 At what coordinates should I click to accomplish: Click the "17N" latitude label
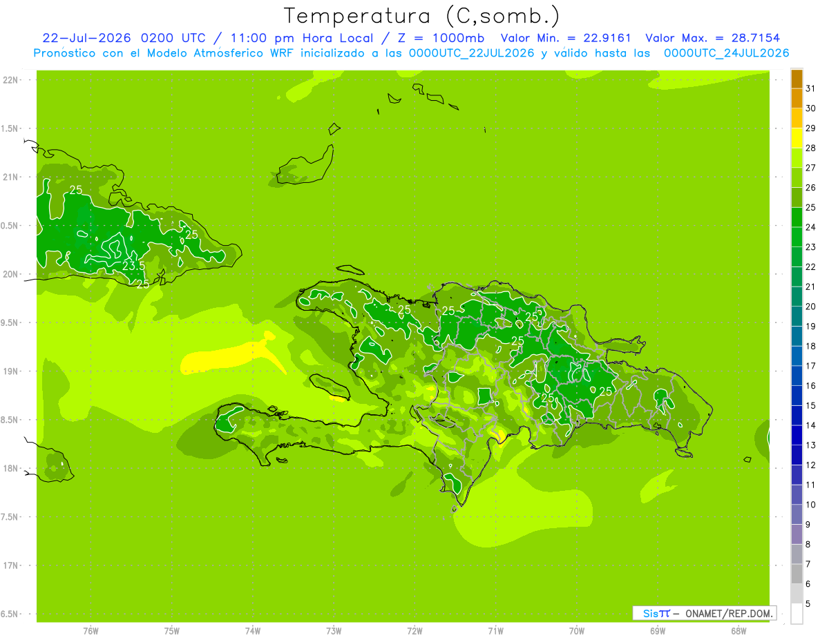[10, 565]
